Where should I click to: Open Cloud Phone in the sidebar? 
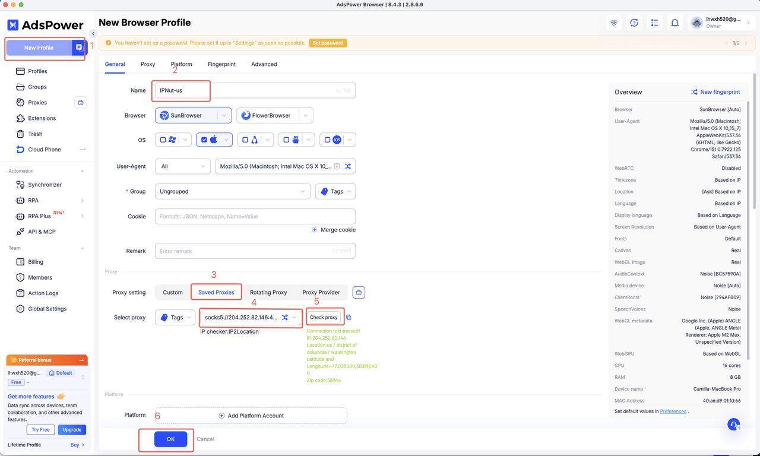pyautogui.click(x=45, y=150)
